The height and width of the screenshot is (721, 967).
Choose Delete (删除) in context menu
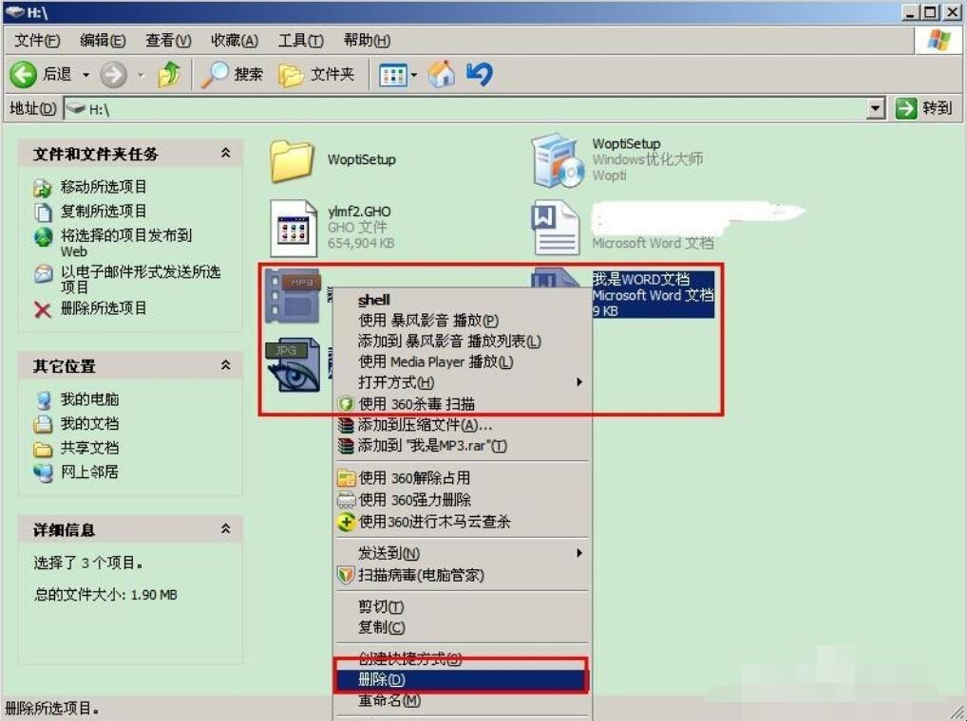(382, 680)
